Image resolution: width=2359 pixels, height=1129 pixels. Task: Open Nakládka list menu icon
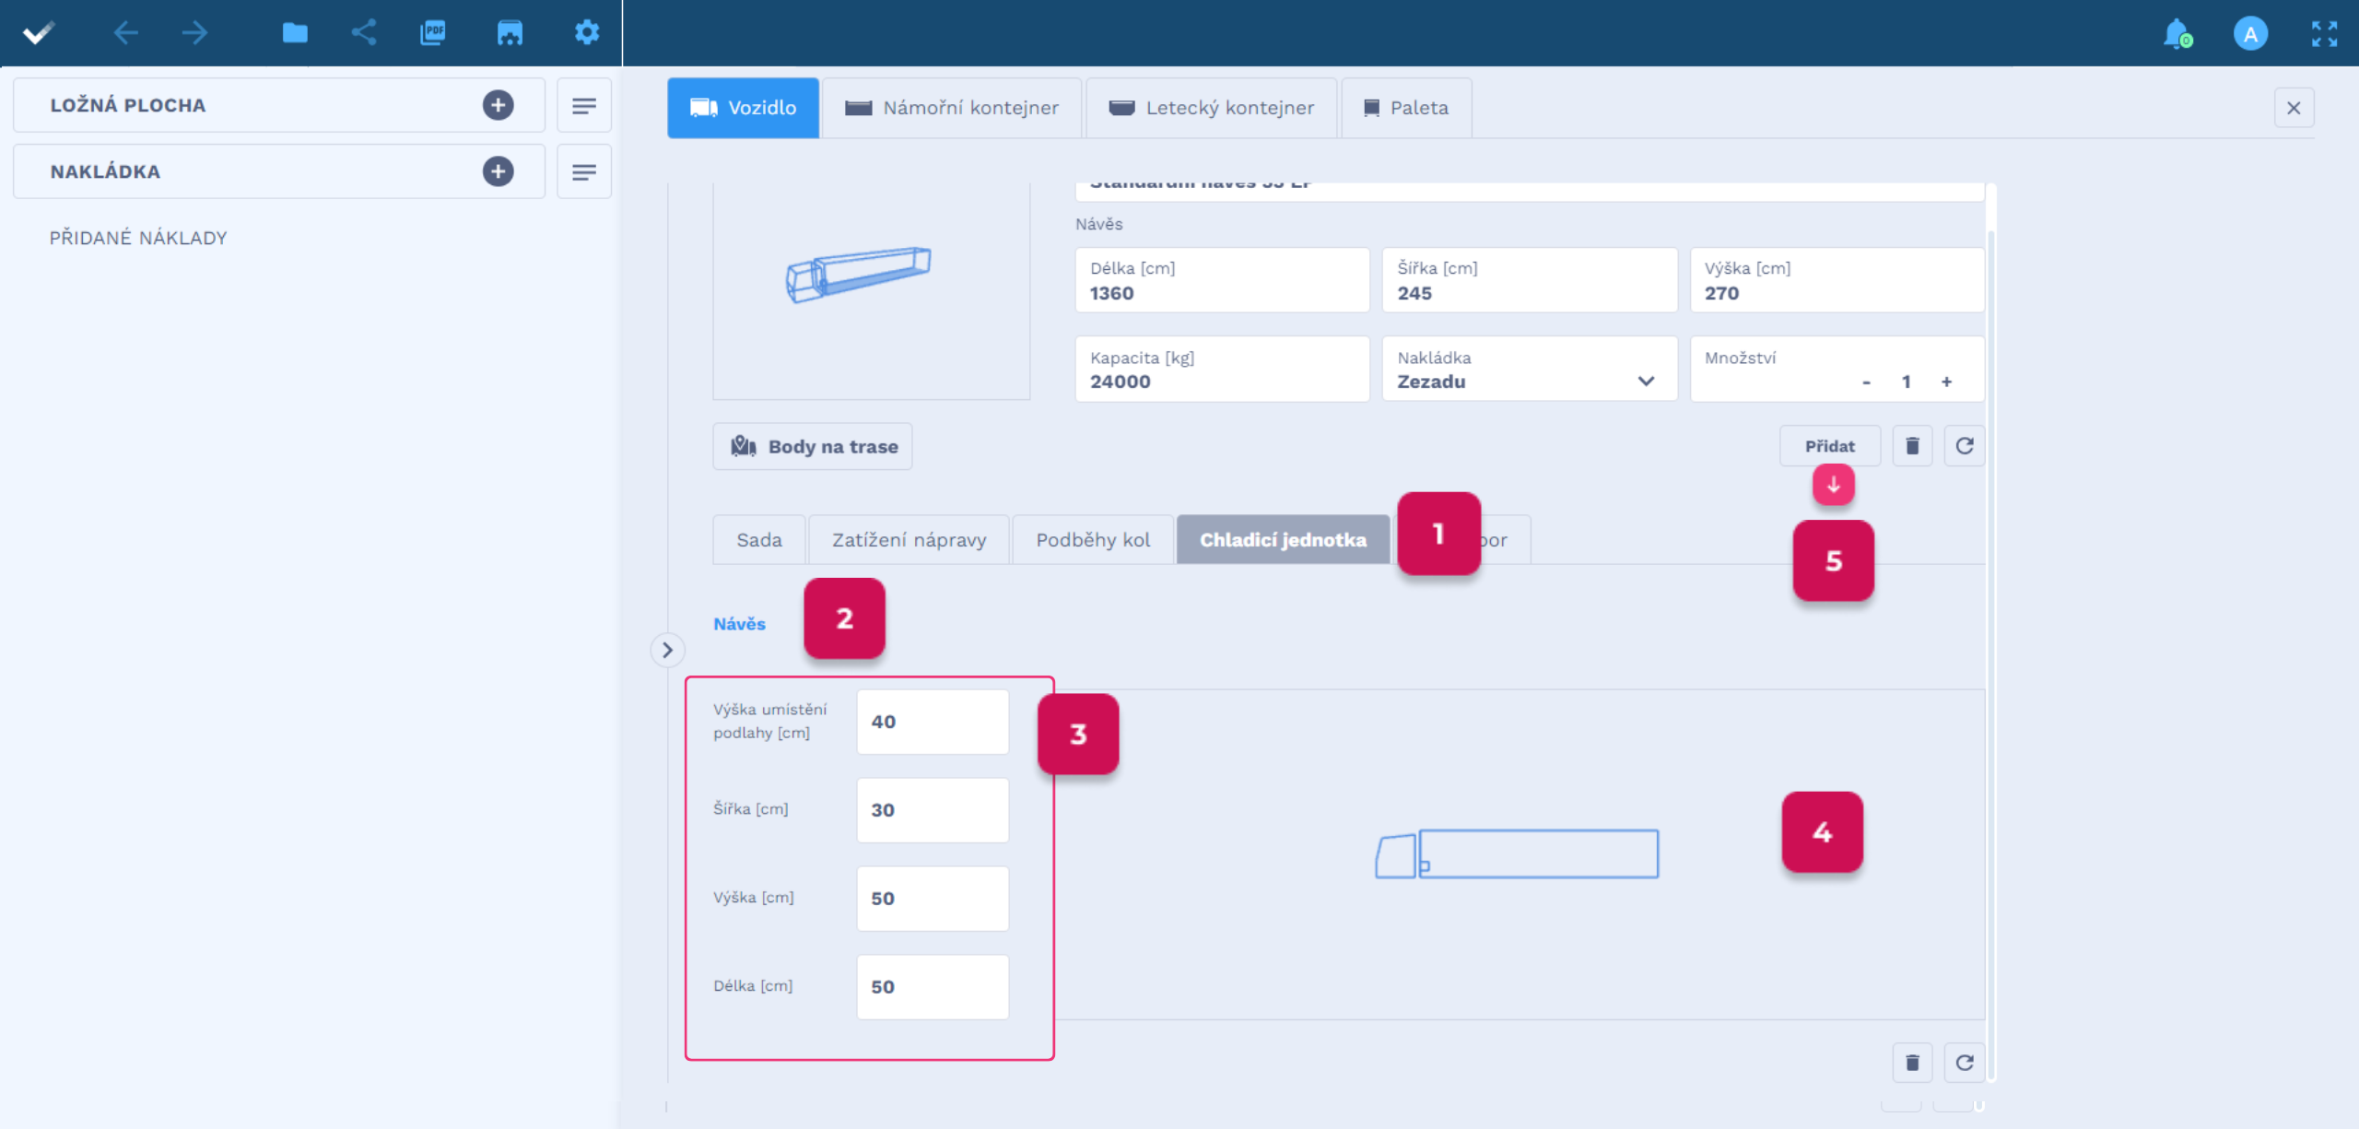[x=583, y=171]
